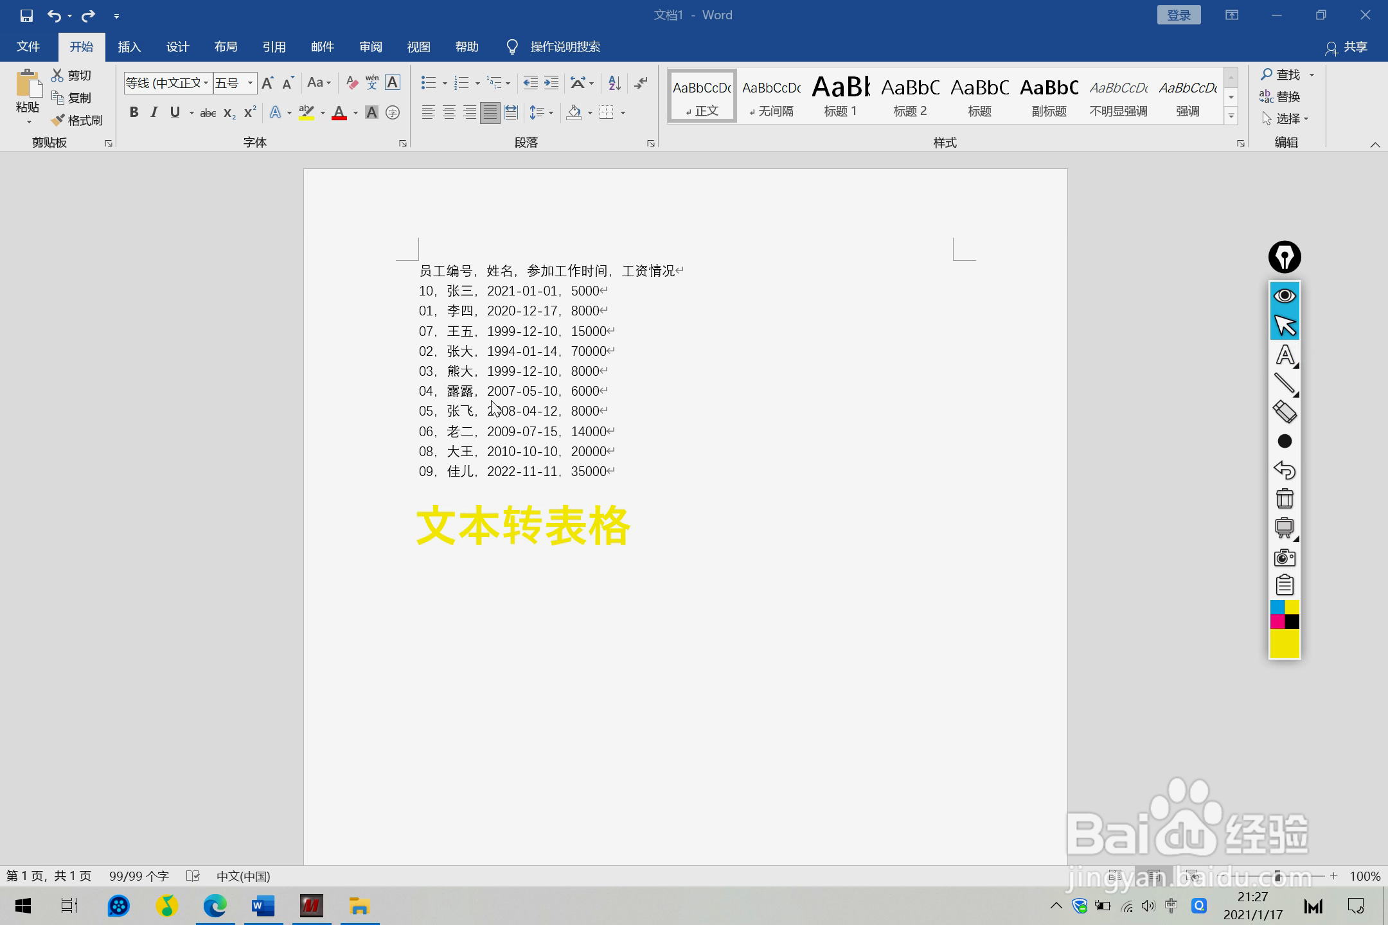Open the font size dropdown

click(250, 82)
